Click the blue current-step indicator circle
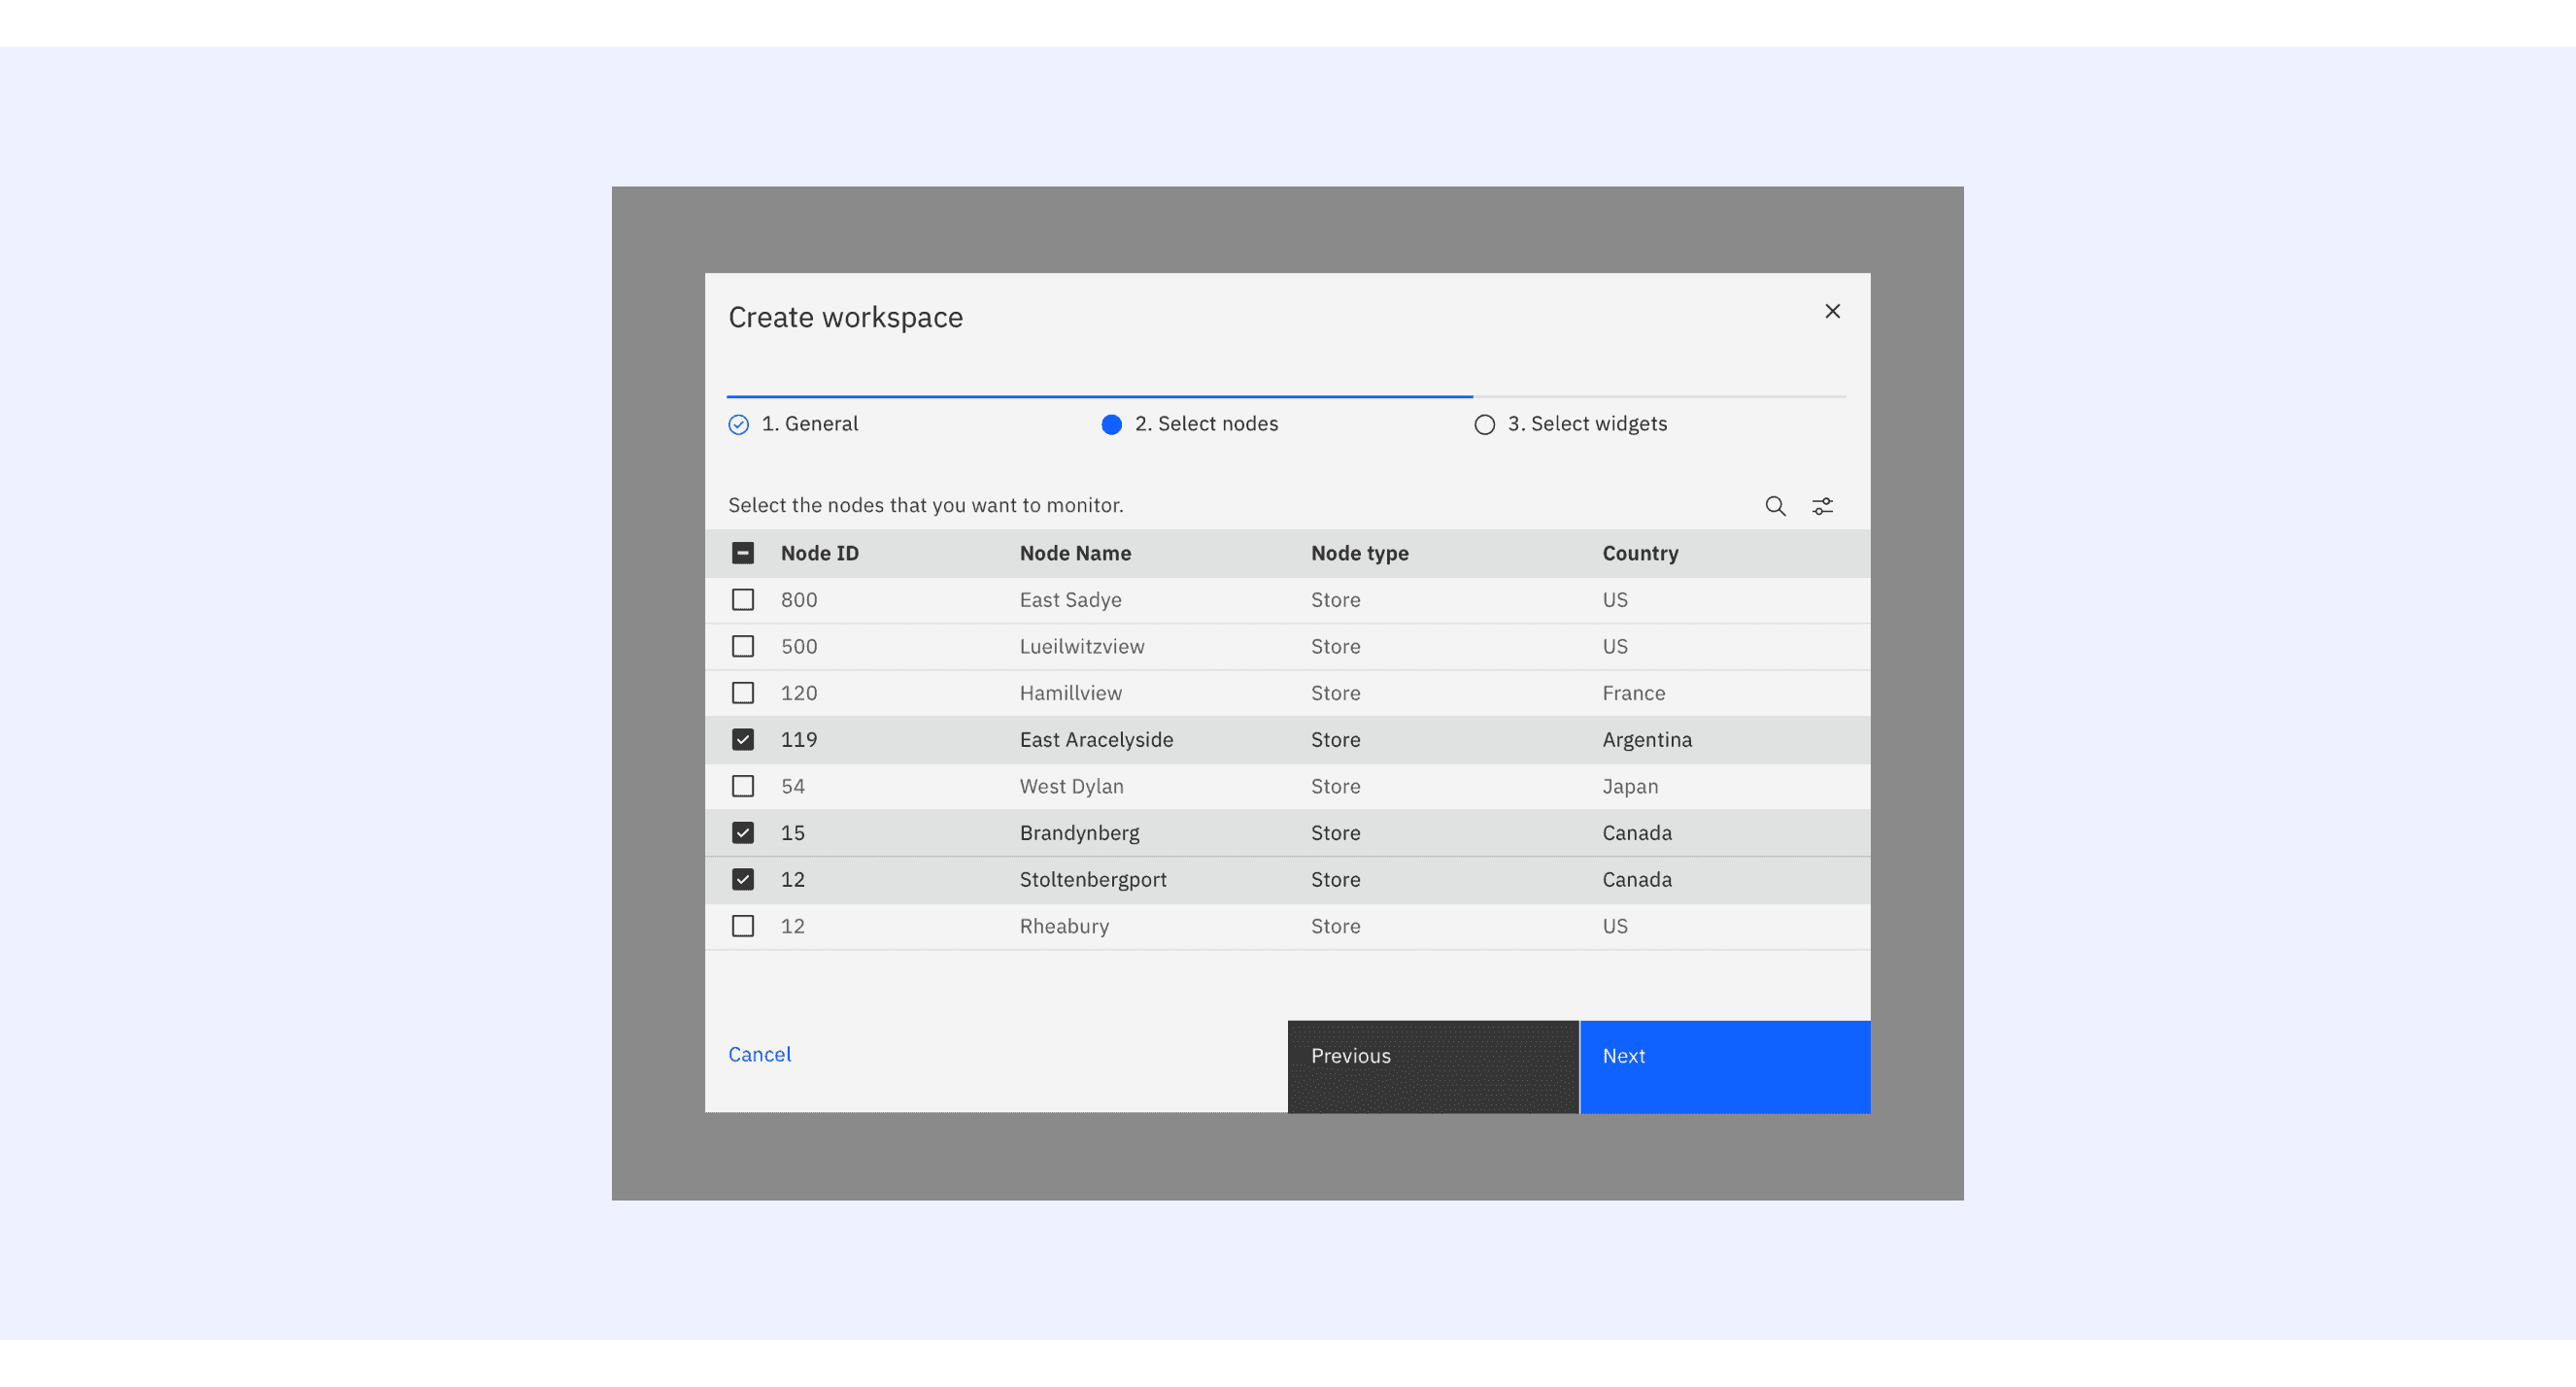 (x=1111, y=425)
